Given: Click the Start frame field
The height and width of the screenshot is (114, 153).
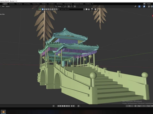Looking at the screenshot, I should pyautogui.click(x=141, y=106).
